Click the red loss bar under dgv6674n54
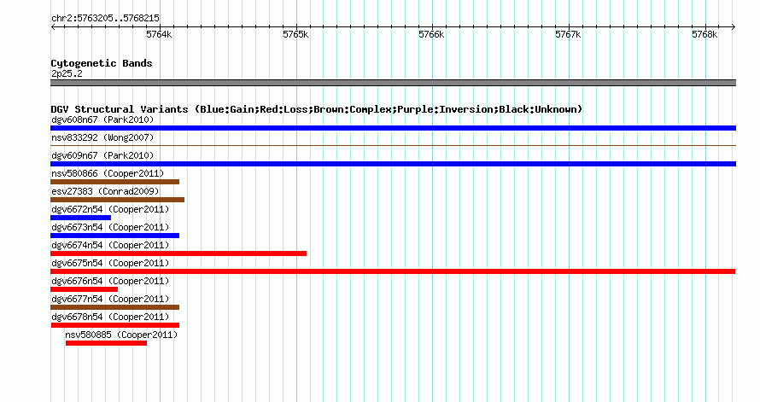The height and width of the screenshot is (402, 760). (178, 253)
